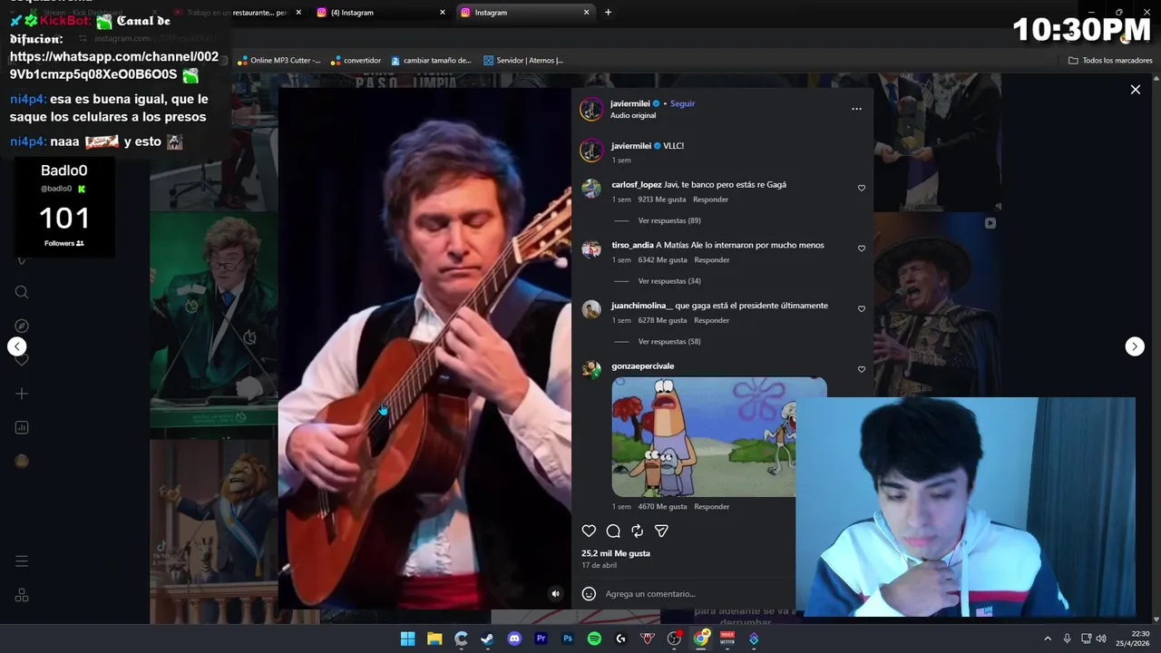Viewport: 1161px width, 653px height.
Task: Reply to gonzaepercivale's GIF comment
Action: tap(712, 507)
